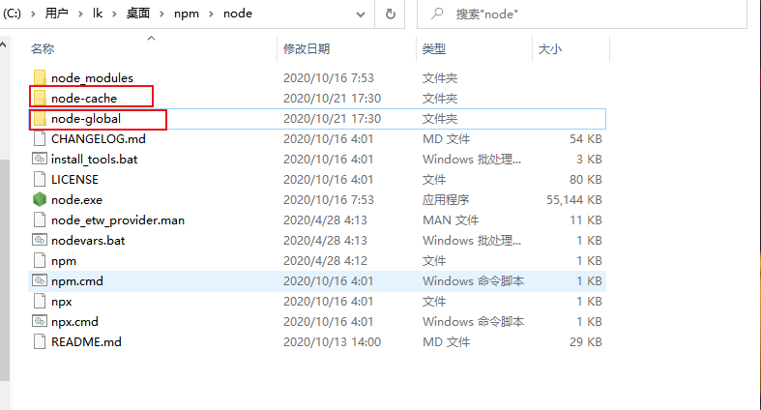Viewport: 761px width, 410px height.
Task: Click the 搜索"node" search box
Action: coord(582,15)
